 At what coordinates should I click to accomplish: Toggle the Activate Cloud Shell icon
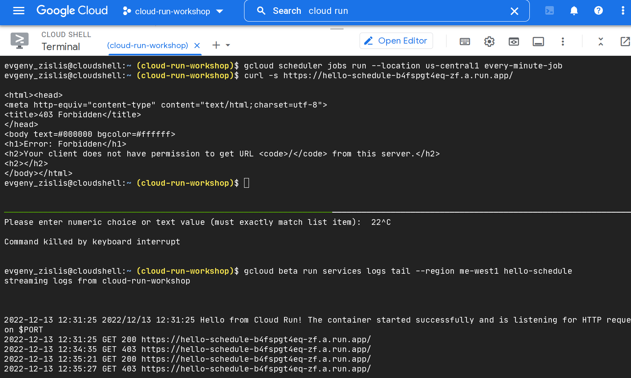tap(549, 11)
